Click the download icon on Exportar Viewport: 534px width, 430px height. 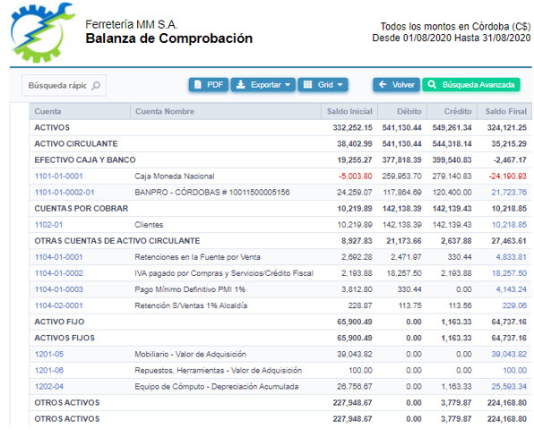(x=240, y=85)
